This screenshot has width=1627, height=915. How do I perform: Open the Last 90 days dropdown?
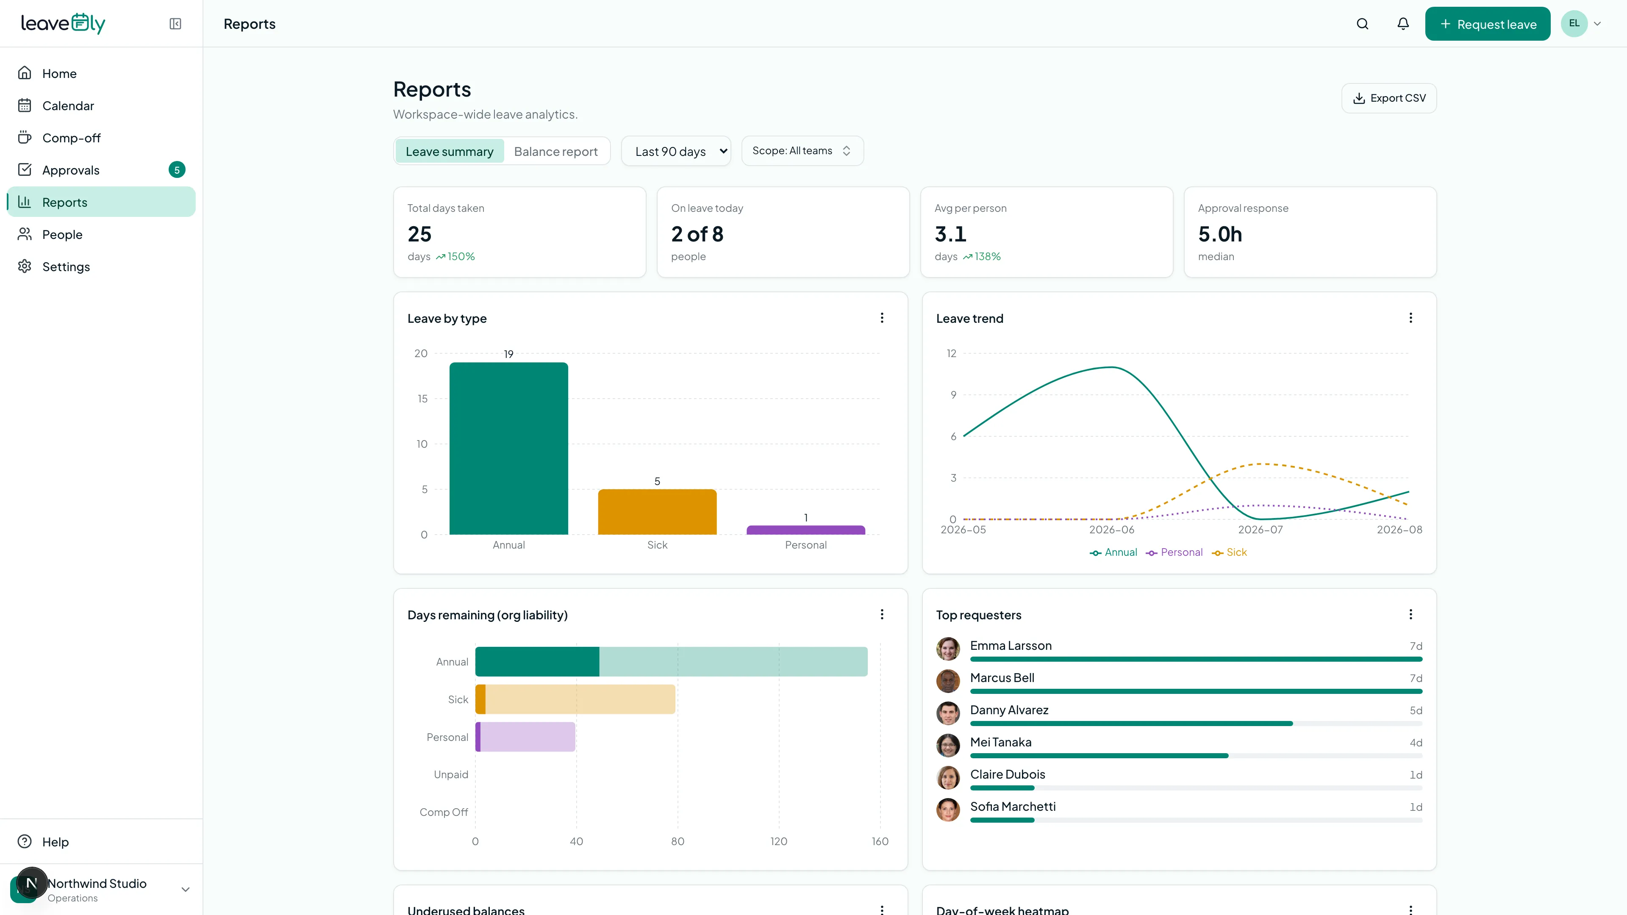[676, 152]
